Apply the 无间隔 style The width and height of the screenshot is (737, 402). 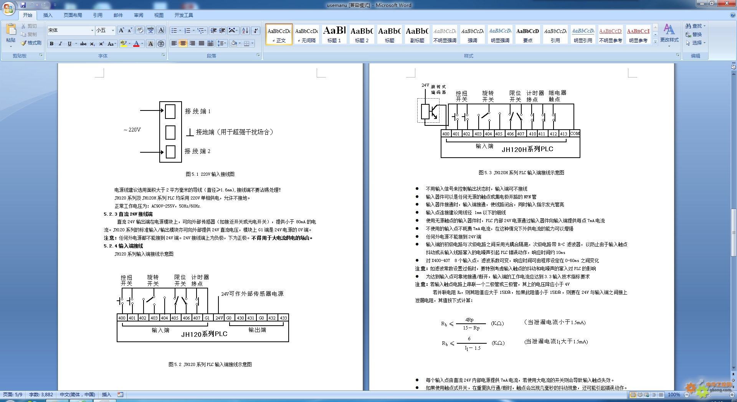[x=306, y=35]
